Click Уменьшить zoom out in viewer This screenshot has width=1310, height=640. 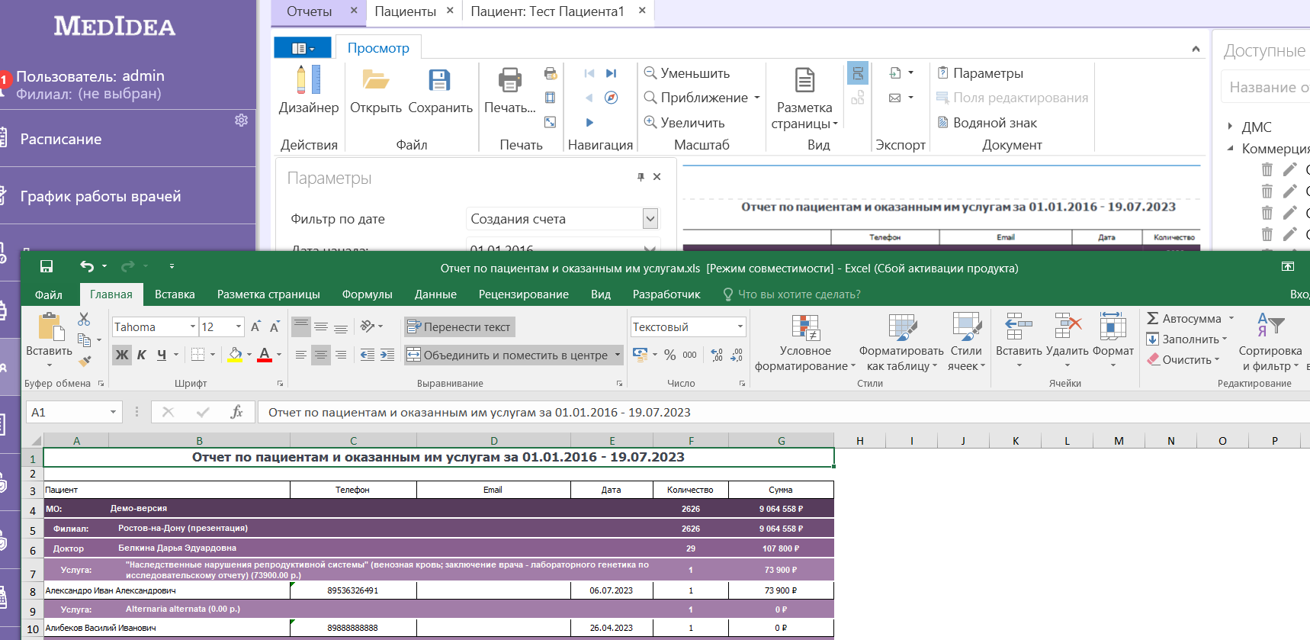click(687, 73)
